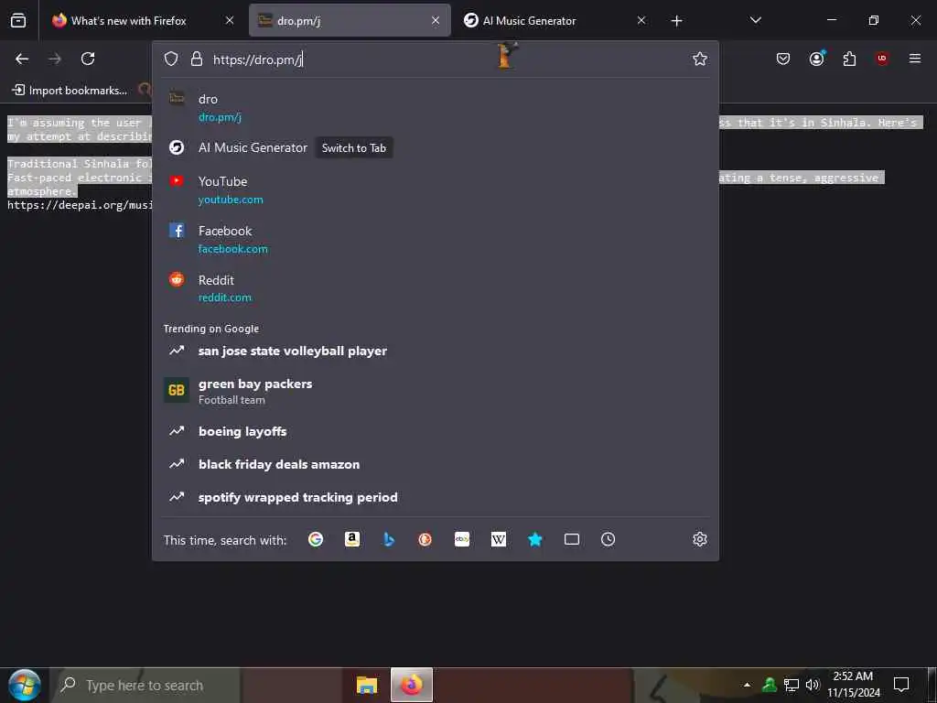Show site security padlock info
Image resolution: width=937 pixels, height=703 pixels.
tap(197, 59)
